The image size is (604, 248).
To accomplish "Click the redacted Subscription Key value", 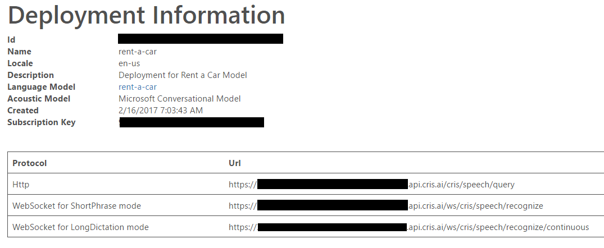I will click(192, 122).
